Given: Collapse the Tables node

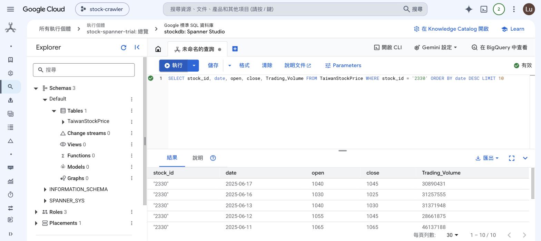Looking at the screenshot, I should point(54,111).
